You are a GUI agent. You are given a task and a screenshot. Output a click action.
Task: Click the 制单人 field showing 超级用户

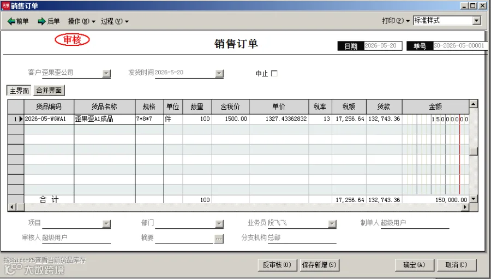(415, 223)
